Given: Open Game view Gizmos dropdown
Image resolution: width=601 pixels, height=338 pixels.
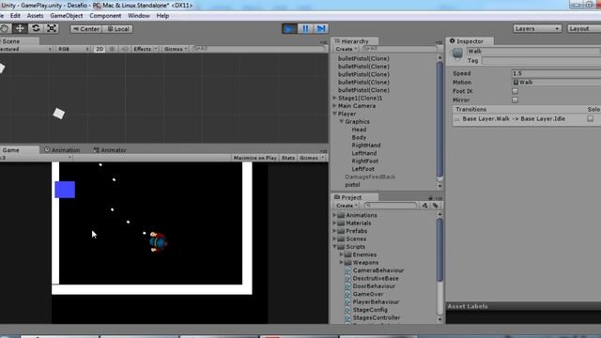Looking at the screenshot, I should tap(311, 158).
